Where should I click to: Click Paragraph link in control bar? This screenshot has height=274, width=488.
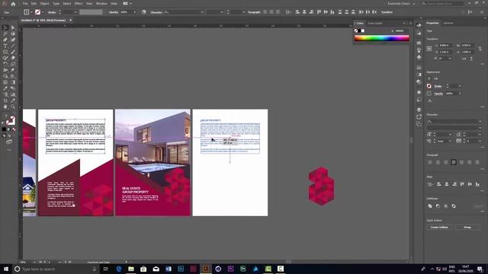(254, 12)
